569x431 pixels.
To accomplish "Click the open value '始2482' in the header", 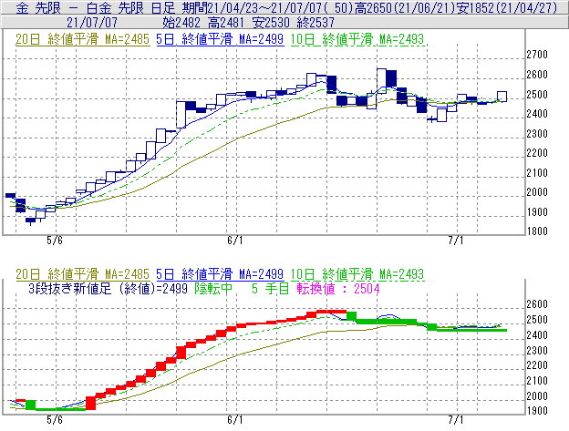I will (x=181, y=23).
